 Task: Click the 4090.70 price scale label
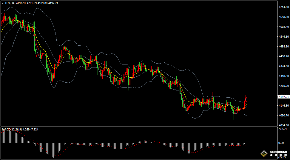coord(284,116)
